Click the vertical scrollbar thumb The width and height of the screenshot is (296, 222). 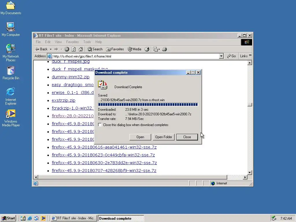point(249,105)
